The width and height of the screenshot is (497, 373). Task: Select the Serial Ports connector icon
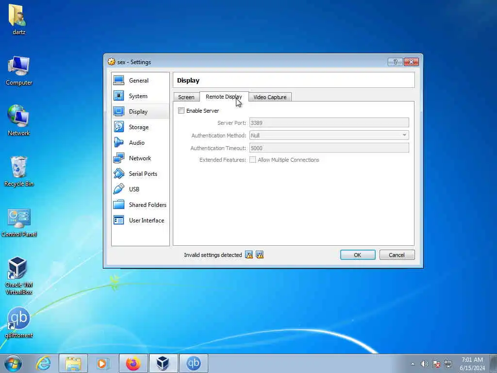pos(119,173)
